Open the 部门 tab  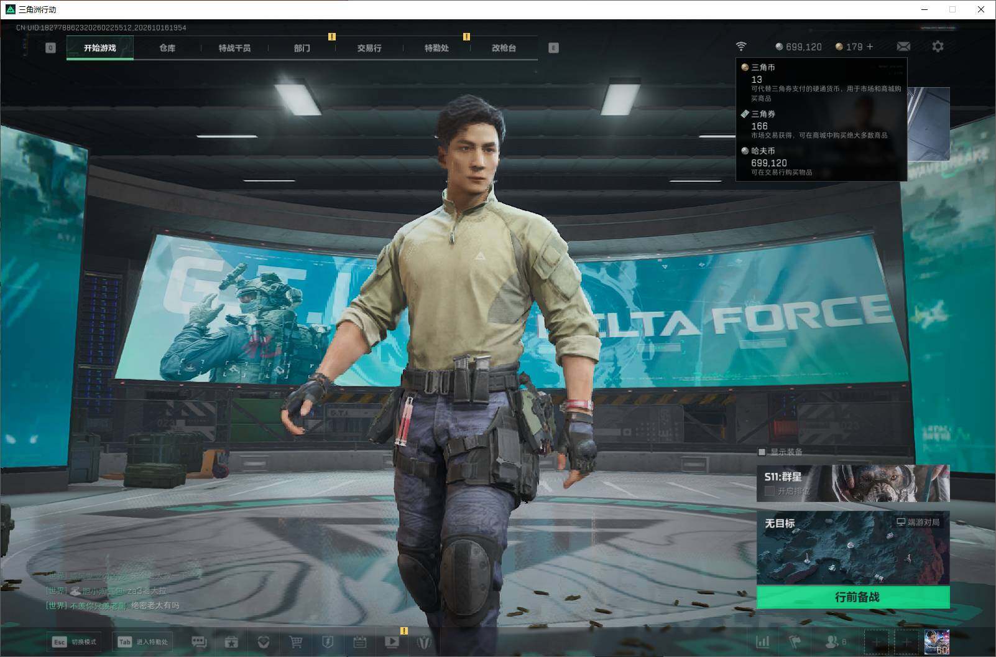click(302, 48)
